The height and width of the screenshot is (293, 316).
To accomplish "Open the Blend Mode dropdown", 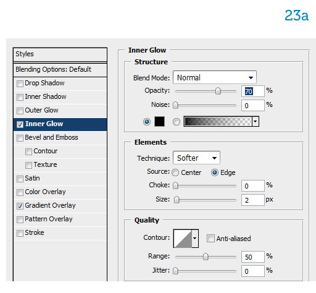I will pyautogui.click(x=215, y=77).
